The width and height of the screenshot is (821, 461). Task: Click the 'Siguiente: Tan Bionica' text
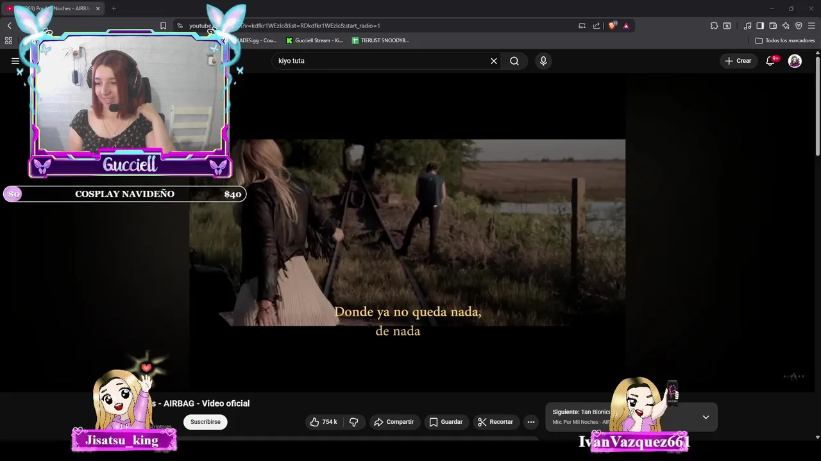[581, 412]
